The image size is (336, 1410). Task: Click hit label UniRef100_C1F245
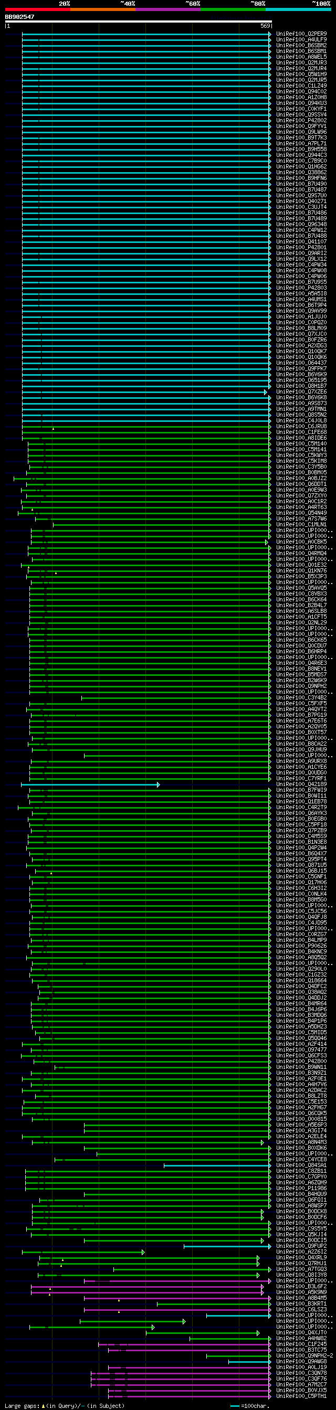(x=301, y=1344)
